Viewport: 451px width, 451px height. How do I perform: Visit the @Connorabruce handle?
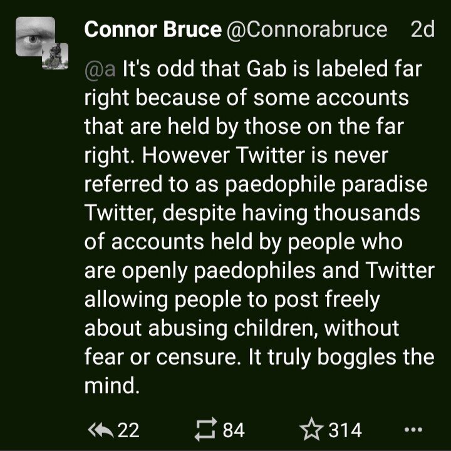[306, 30]
